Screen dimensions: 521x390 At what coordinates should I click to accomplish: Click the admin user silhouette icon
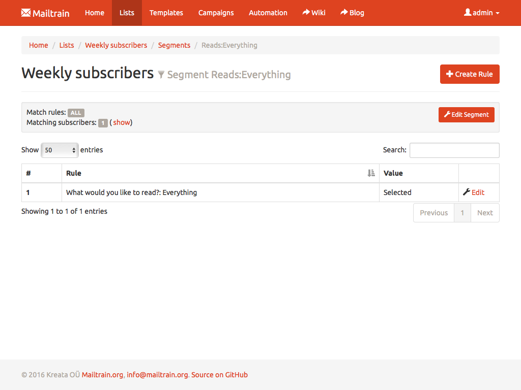tap(468, 13)
